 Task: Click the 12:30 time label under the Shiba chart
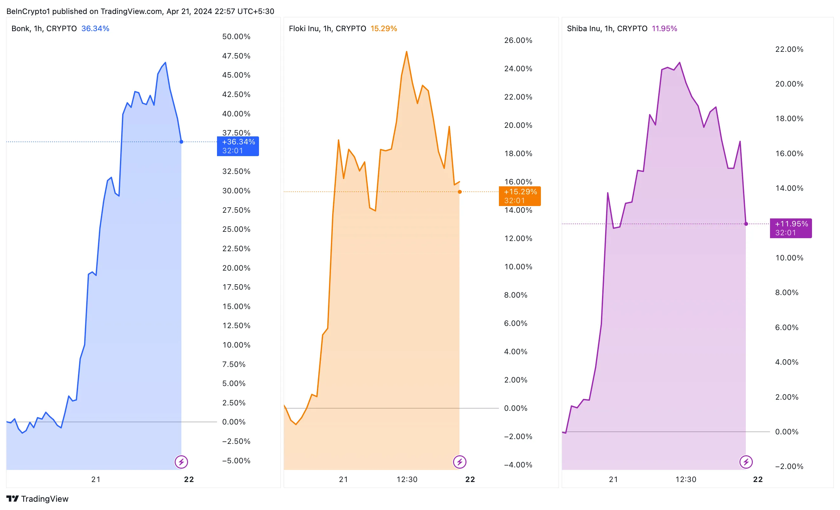click(x=686, y=479)
